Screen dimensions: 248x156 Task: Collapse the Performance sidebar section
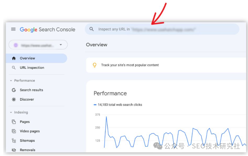click(x=11, y=81)
